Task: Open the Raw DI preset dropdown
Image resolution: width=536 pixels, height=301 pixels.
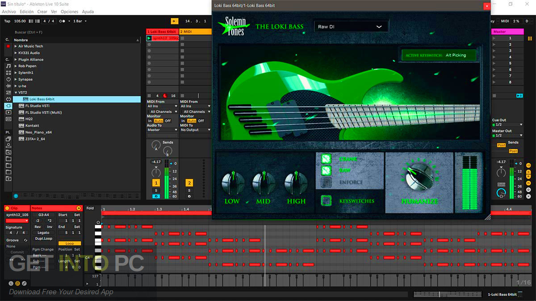Action: coord(351,27)
